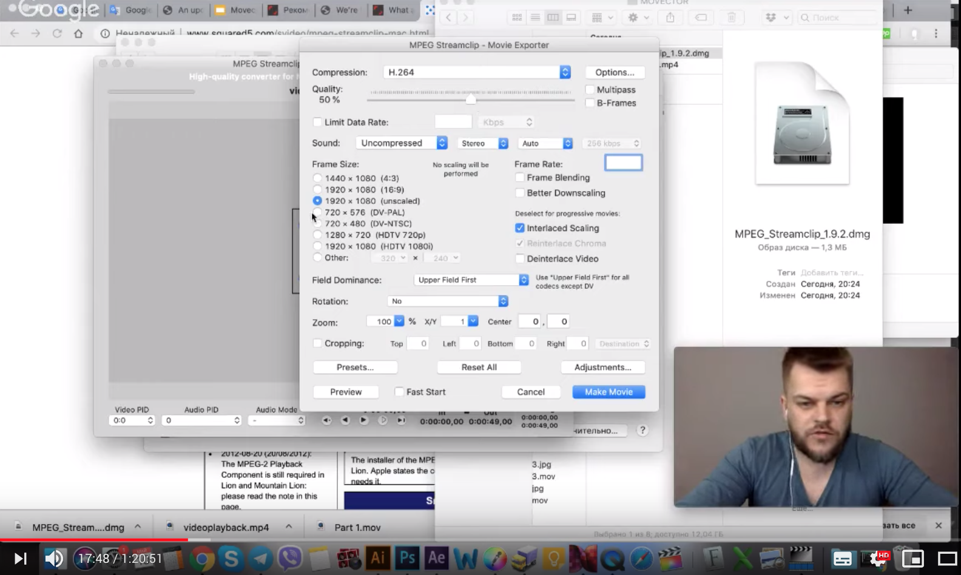
Task: Enter fullscreen mode in video player
Action: pos(947,558)
